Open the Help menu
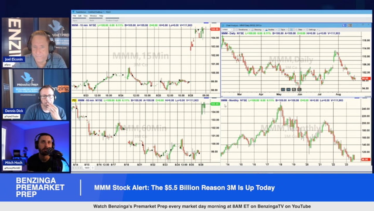The width and height of the screenshot is (374, 211). point(101,16)
